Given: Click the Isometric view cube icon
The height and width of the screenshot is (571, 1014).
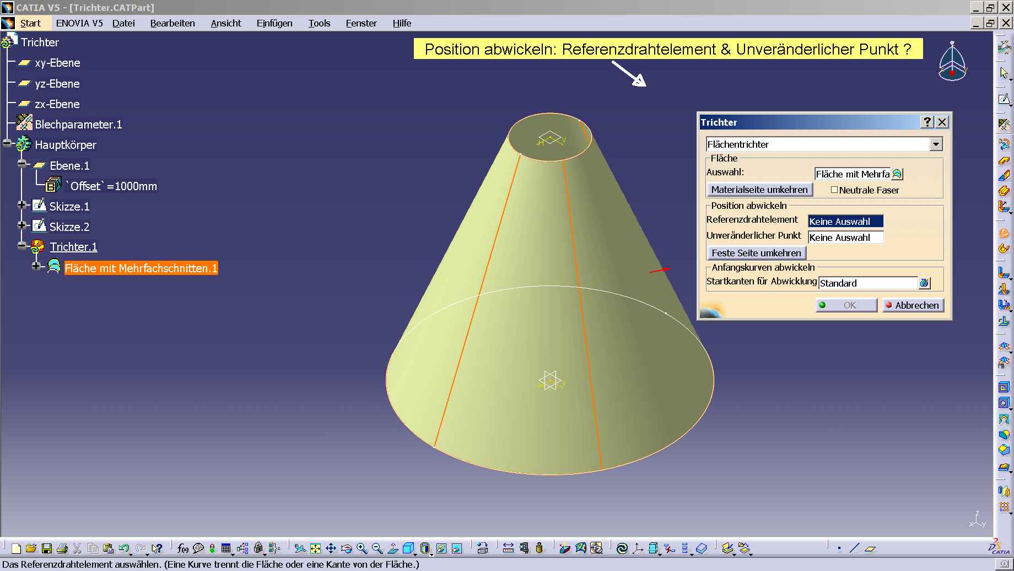Looking at the screenshot, I should 408,548.
